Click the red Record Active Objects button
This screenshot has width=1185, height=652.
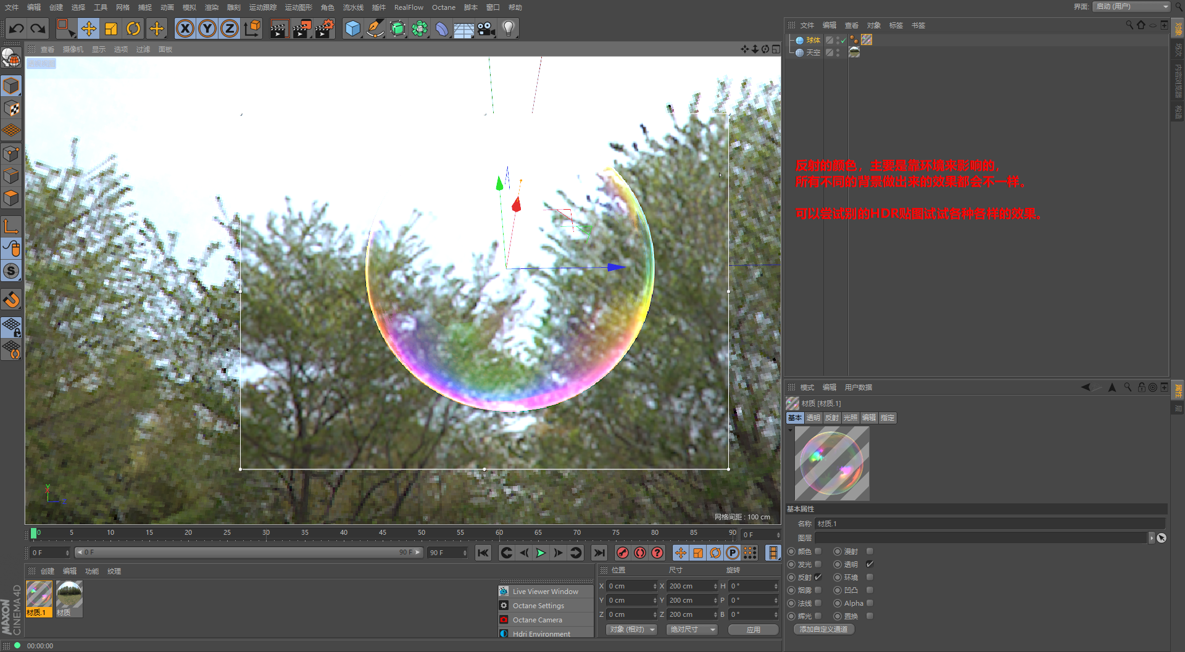(x=623, y=553)
